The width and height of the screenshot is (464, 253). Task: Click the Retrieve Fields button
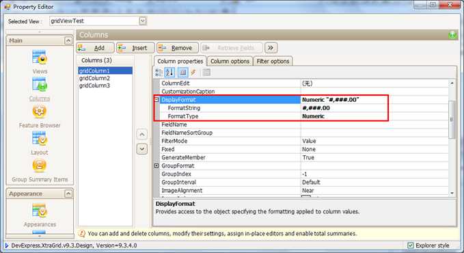coord(232,48)
